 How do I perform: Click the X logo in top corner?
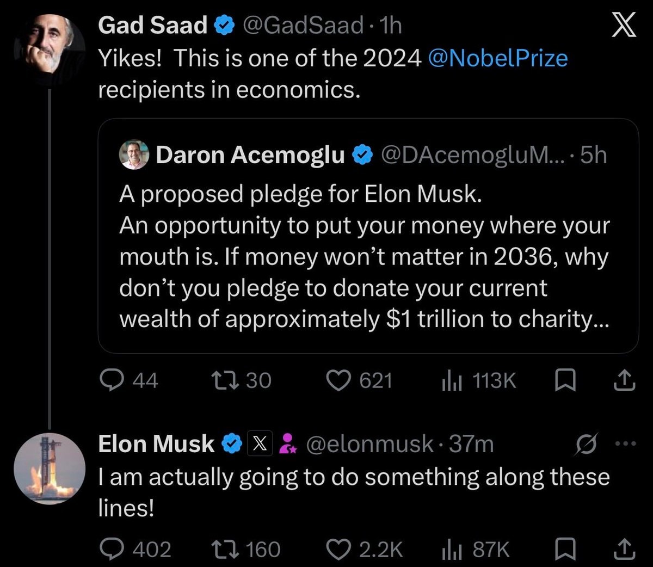[x=624, y=26]
